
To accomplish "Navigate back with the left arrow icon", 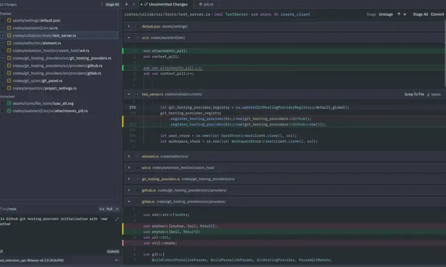I will [x=126, y=4].
